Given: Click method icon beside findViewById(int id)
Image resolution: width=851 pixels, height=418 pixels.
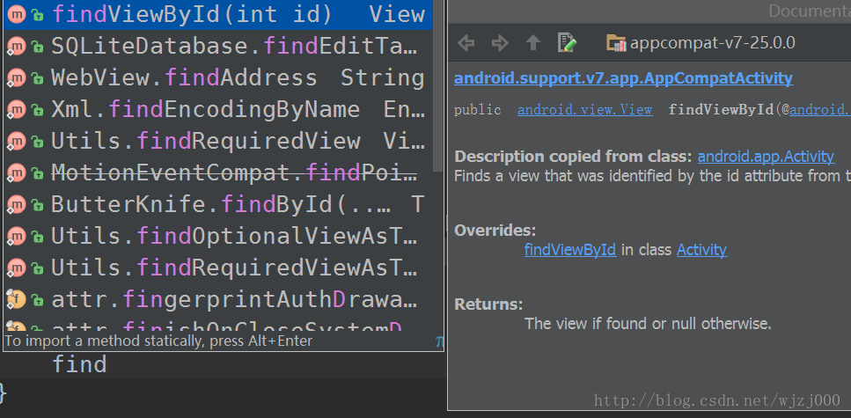Looking at the screenshot, I should 17,15.
